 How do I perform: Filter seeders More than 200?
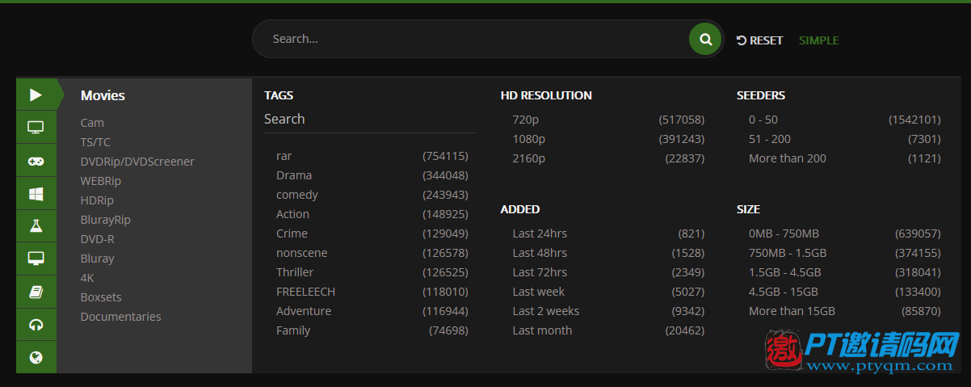[845, 158]
